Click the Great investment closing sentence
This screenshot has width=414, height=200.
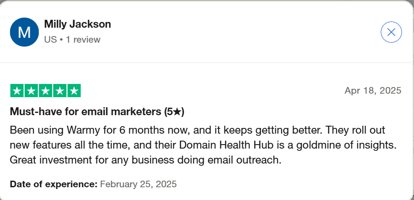tap(146, 160)
